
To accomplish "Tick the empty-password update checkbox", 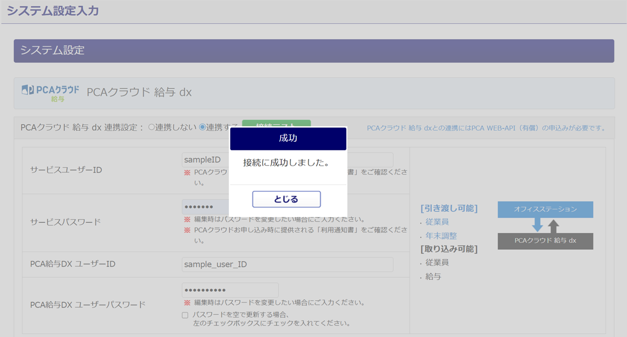I will [185, 315].
